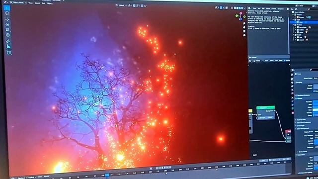Click the World Output node
This screenshot has height=179, width=318.
pos(288,137)
